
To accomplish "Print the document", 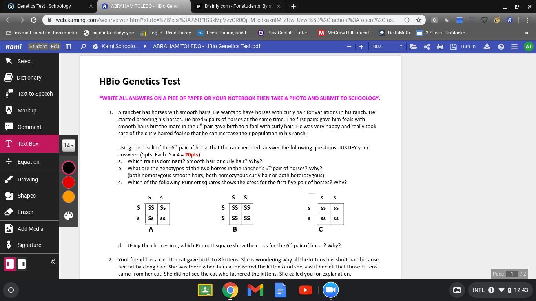I will (x=440, y=47).
